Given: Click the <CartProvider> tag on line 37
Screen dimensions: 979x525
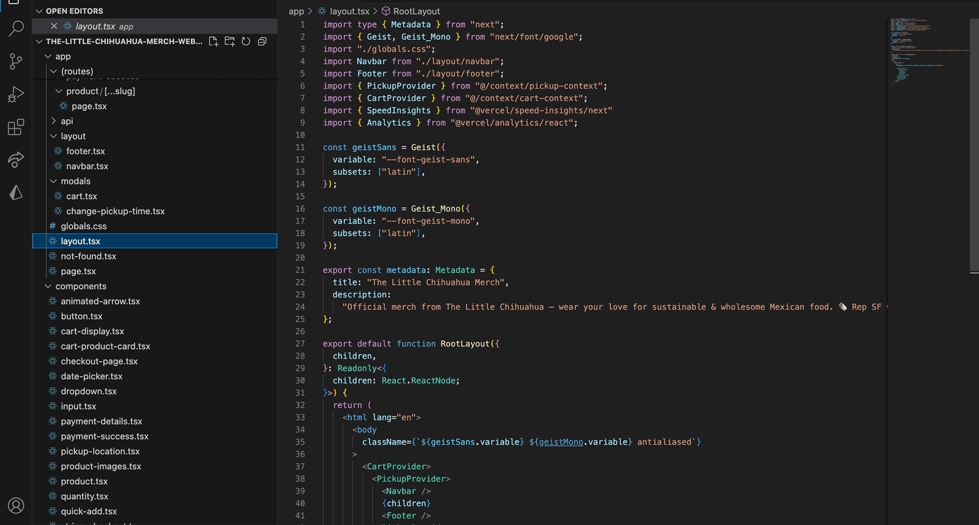Looking at the screenshot, I should 396,466.
